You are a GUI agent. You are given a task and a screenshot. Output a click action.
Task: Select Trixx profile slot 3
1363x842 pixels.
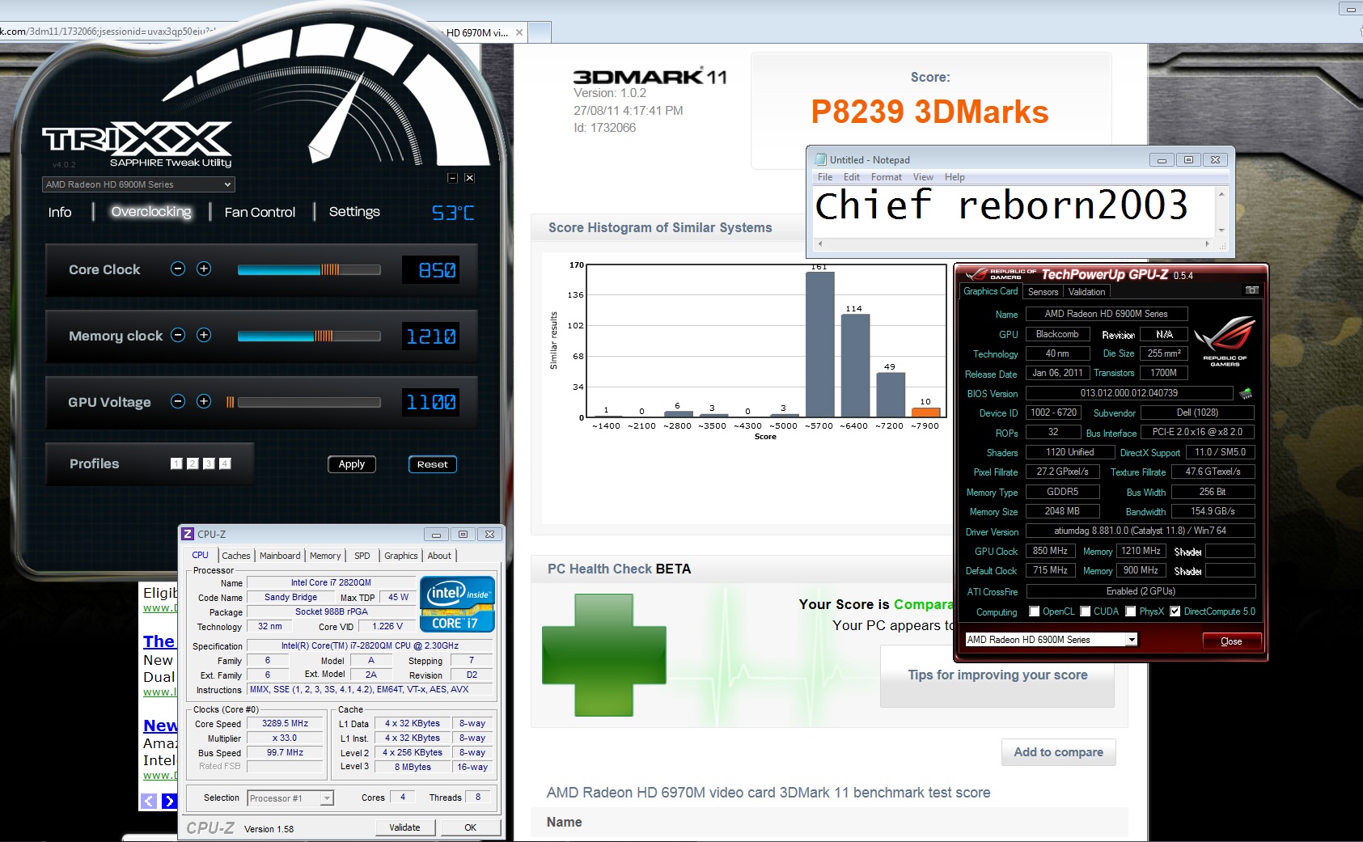coord(209,463)
